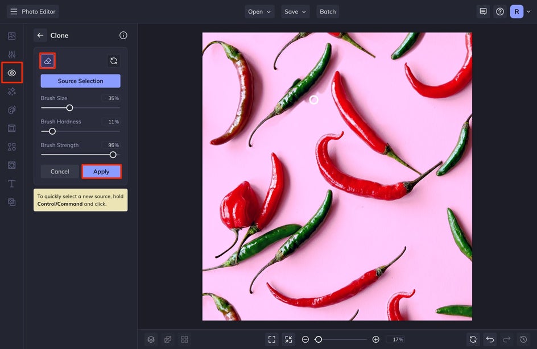Apply the Clone changes

[x=101, y=172]
